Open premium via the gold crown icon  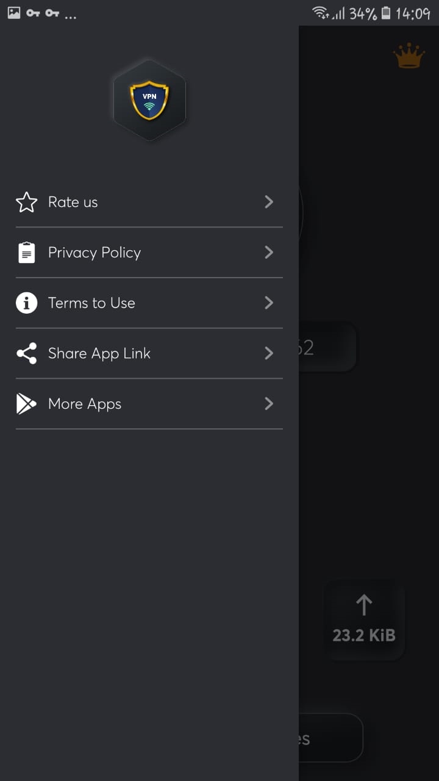tap(409, 57)
